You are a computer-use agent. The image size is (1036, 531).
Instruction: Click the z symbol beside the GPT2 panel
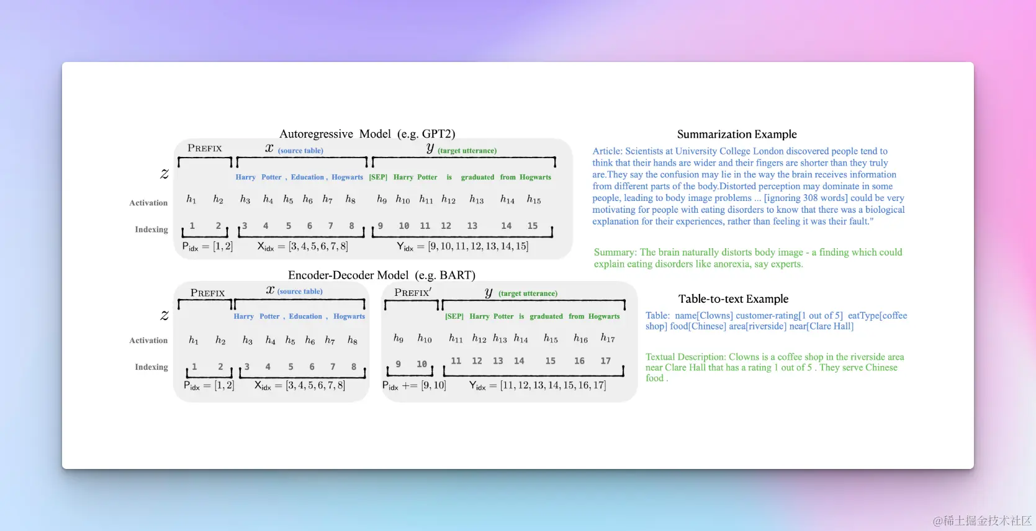[x=164, y=174]
